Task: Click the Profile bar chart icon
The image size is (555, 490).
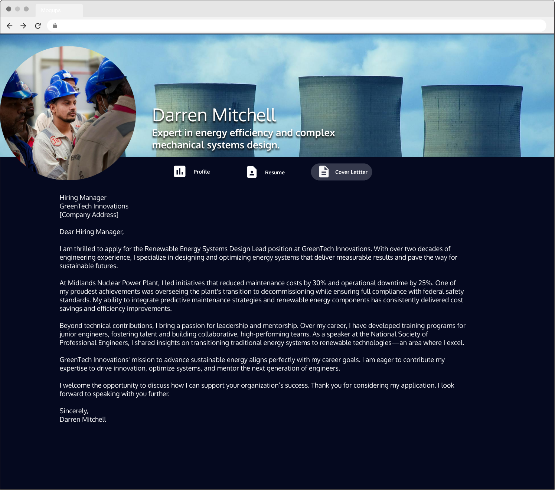Action: coord(180,171)
